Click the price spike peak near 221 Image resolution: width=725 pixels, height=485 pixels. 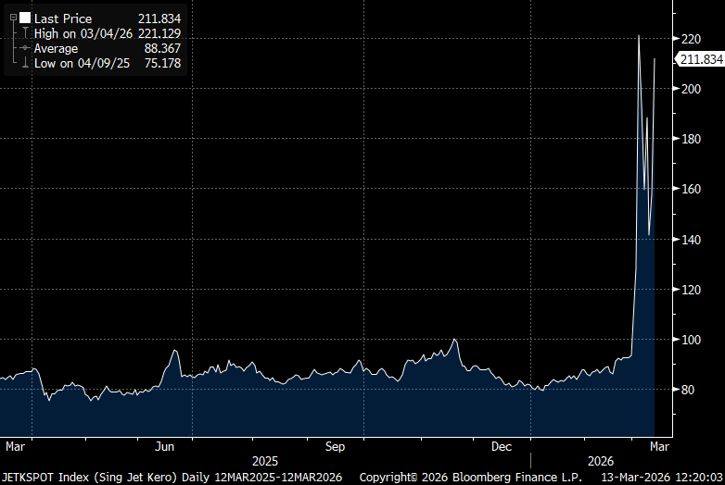pos(639,36)
